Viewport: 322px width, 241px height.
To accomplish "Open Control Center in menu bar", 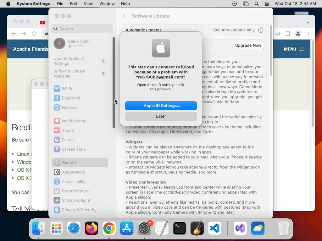I will [267, 4].
